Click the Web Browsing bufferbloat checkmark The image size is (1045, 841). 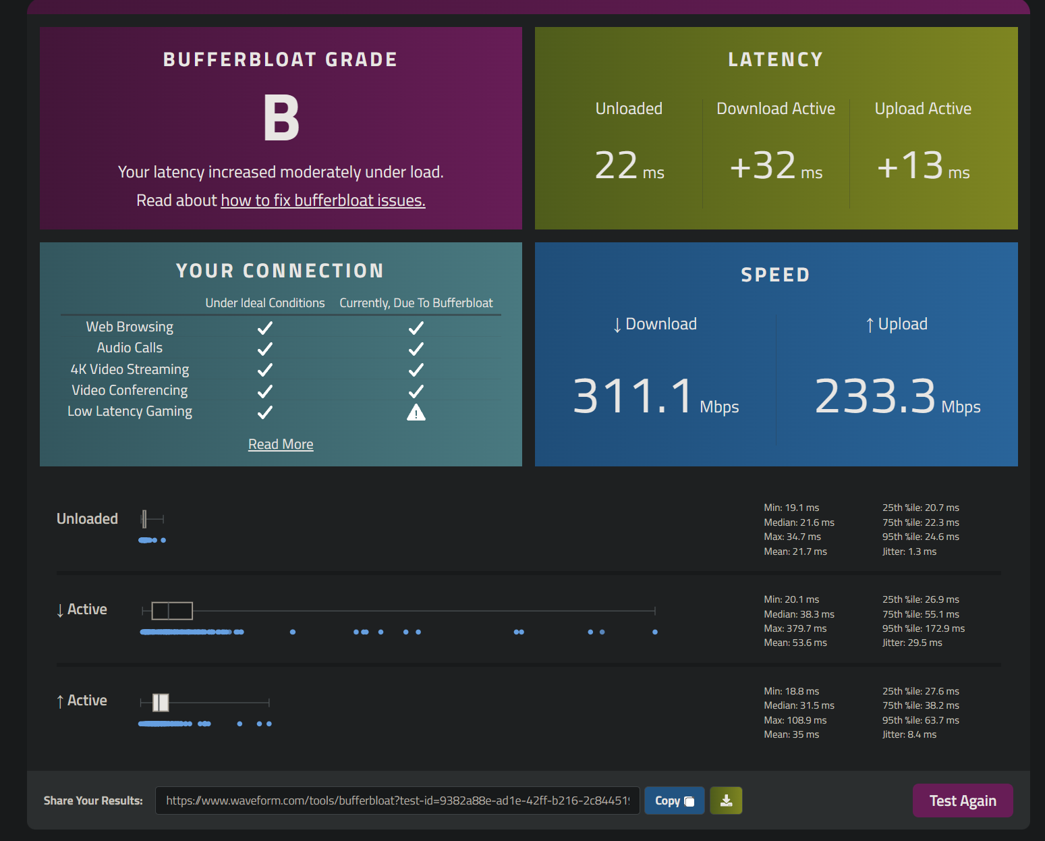click(x=416, y=328)
